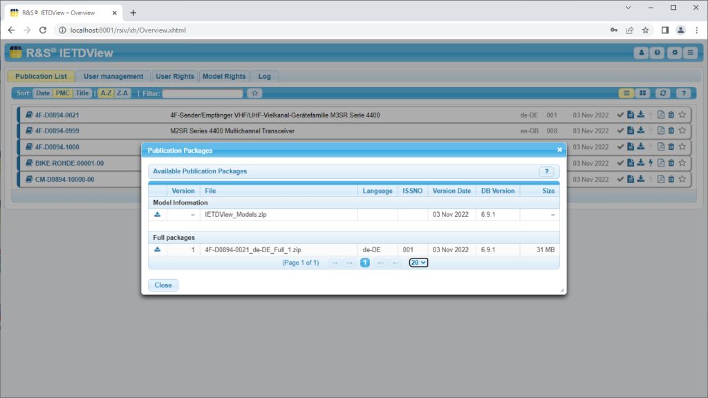708x398 pixels.
Task: Open the 4F-D0894-1000 publication
Action: (x=57, y=147)
